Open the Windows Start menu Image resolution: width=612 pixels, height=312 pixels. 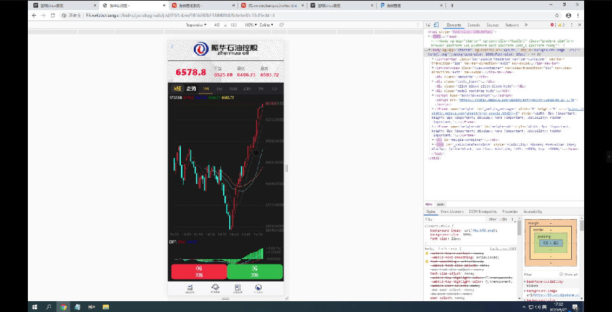click(x=35, y=307)
